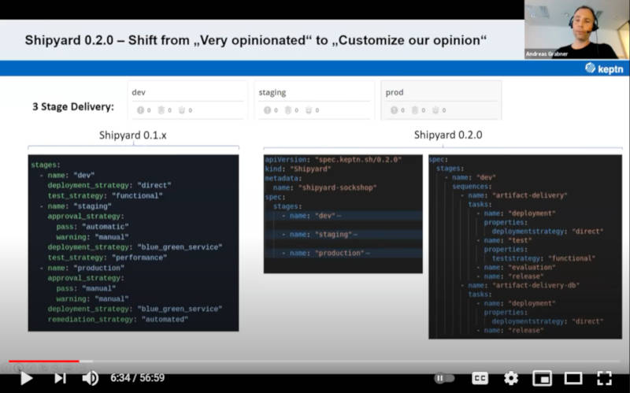The image size is (630, 393).
Task: Expand collapsed 'name: "production"' line in middle panel
Action: (x=325, y=253)
